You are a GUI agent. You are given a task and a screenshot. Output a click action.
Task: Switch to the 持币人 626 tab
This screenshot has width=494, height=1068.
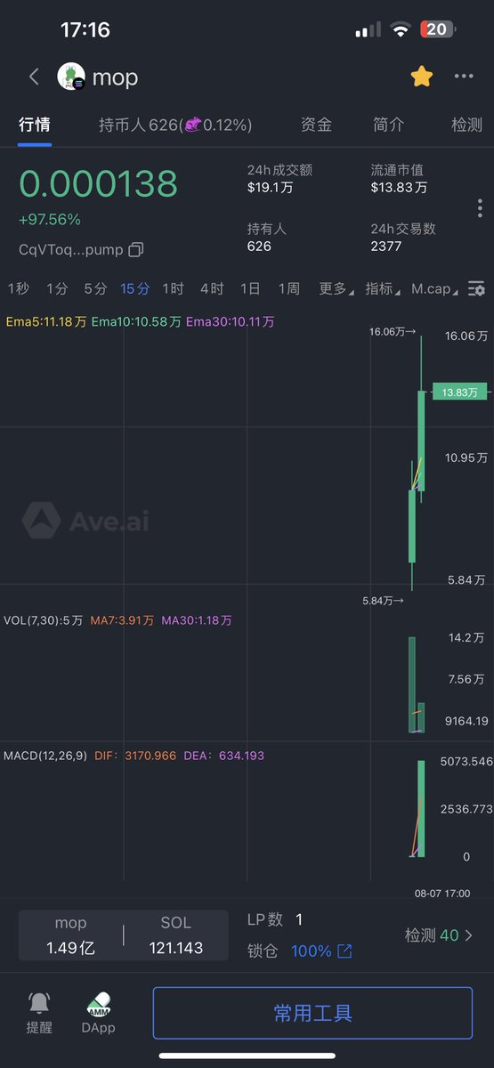(175, 125)
